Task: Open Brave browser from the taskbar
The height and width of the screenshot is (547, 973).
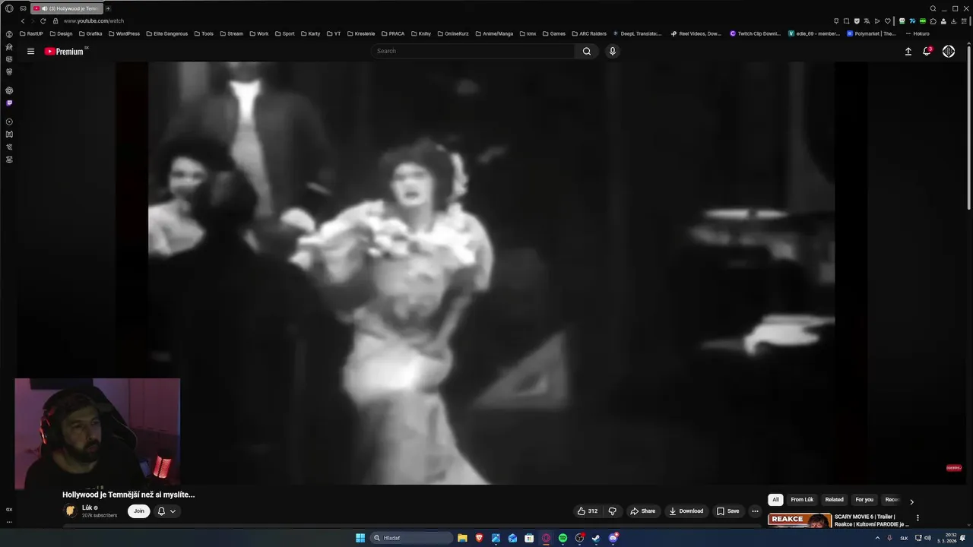Action: click(479, 538)
